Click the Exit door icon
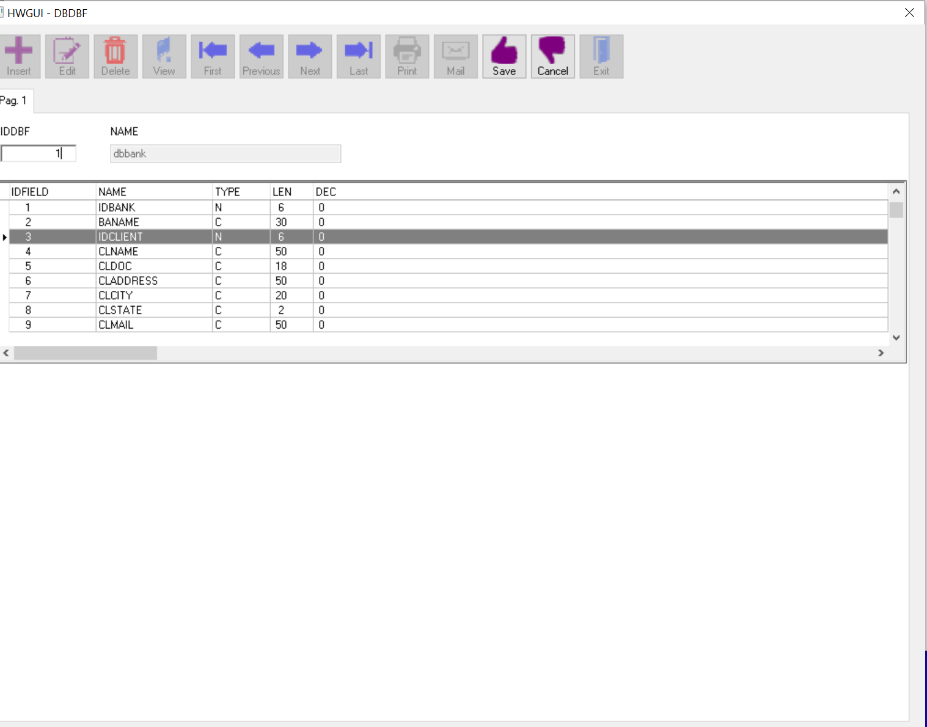927x727 pixels. click(601, 56)
